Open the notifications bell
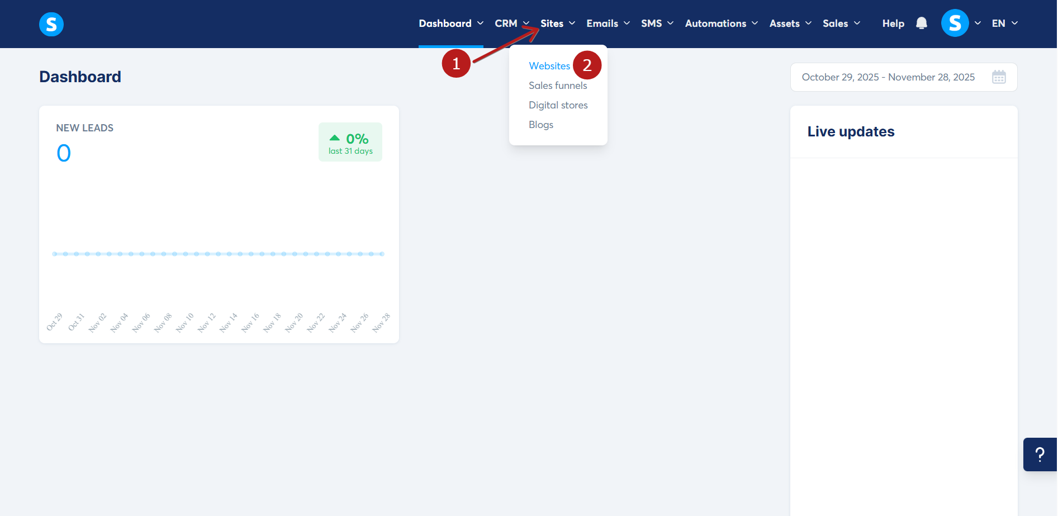Viewport: 1058px width, 516px height. click(x=922, y=23)
